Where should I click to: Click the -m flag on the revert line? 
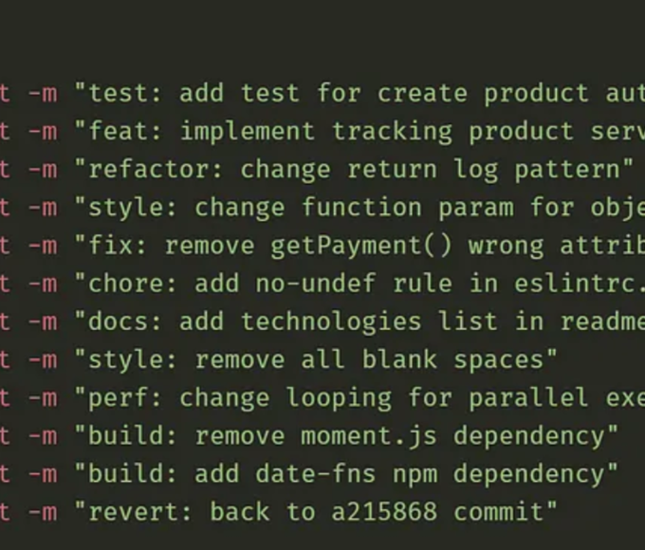[x=42, y=513]
